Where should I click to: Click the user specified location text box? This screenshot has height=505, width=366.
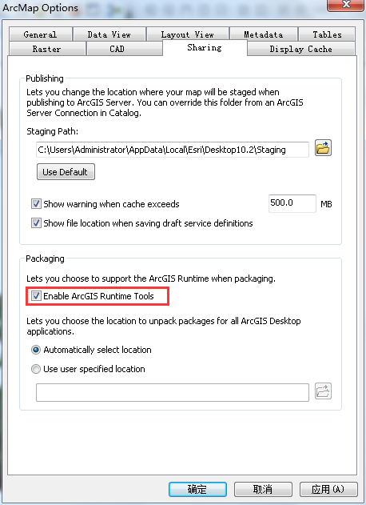coord(173,392)
